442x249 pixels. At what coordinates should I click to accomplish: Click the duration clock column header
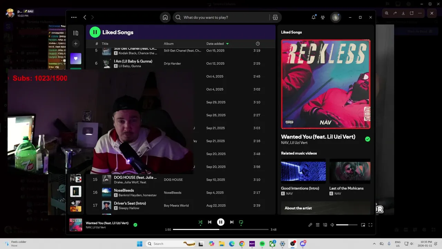(x=258, y=44)
